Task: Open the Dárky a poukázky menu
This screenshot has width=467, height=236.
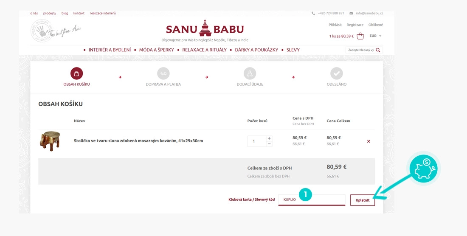Action: (x=256, y=50)
